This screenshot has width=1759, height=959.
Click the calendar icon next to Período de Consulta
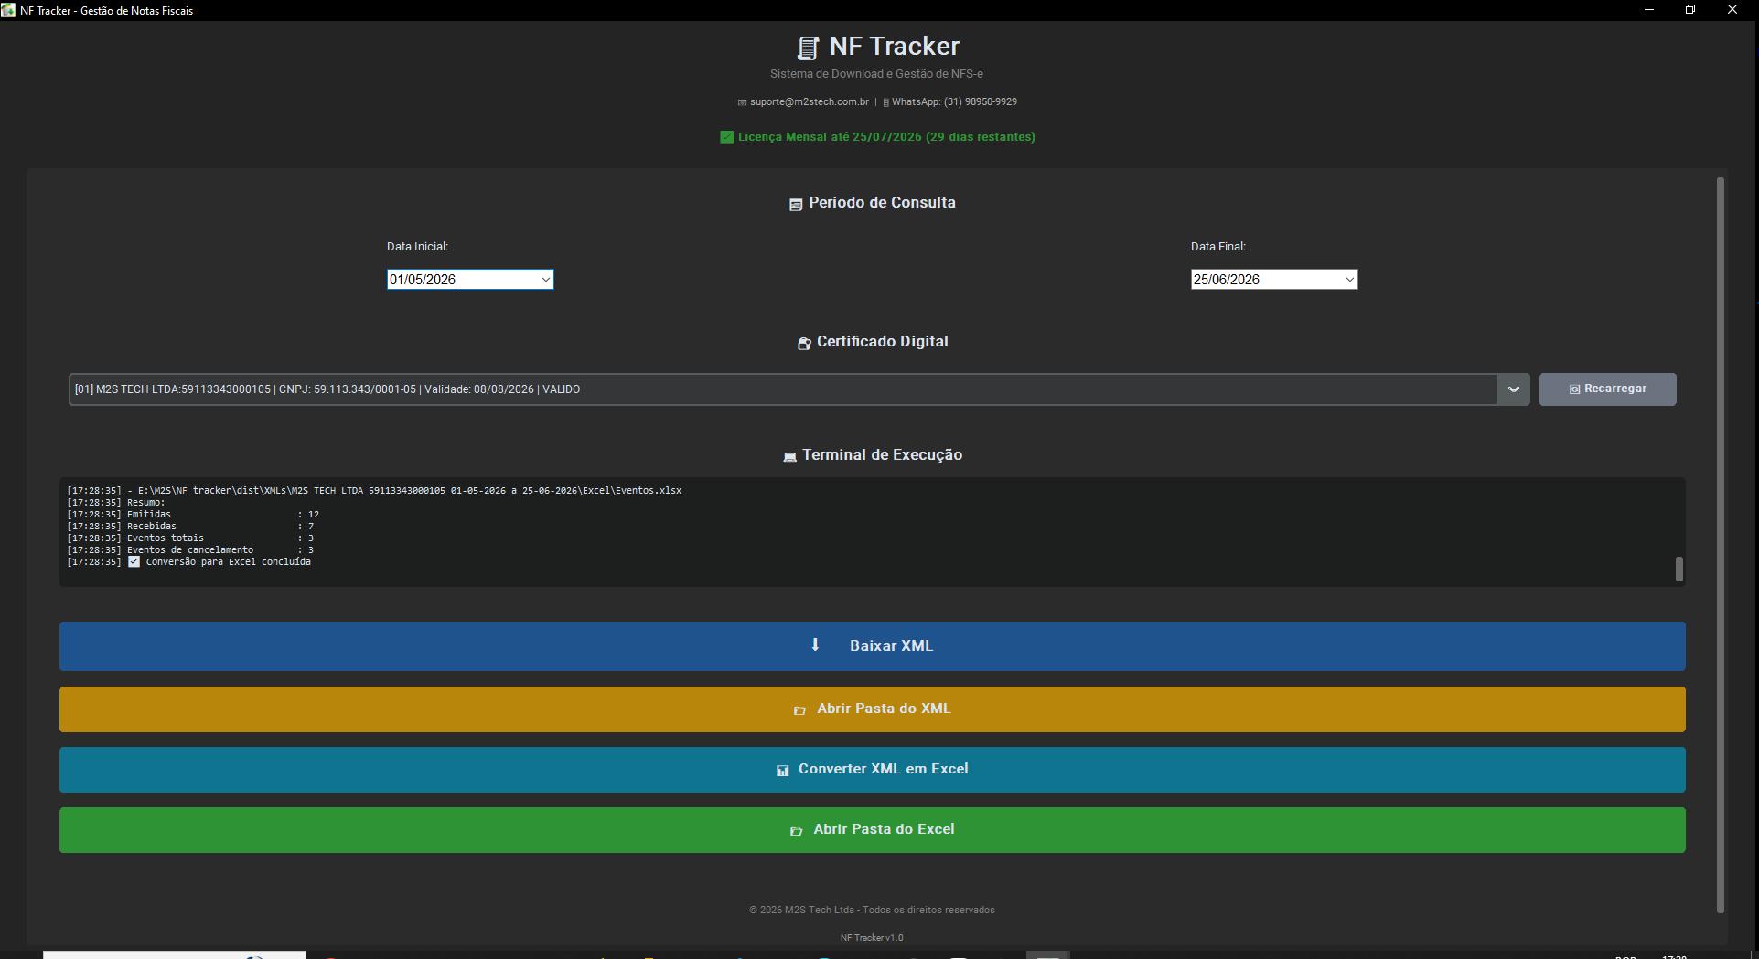(796, 204)
